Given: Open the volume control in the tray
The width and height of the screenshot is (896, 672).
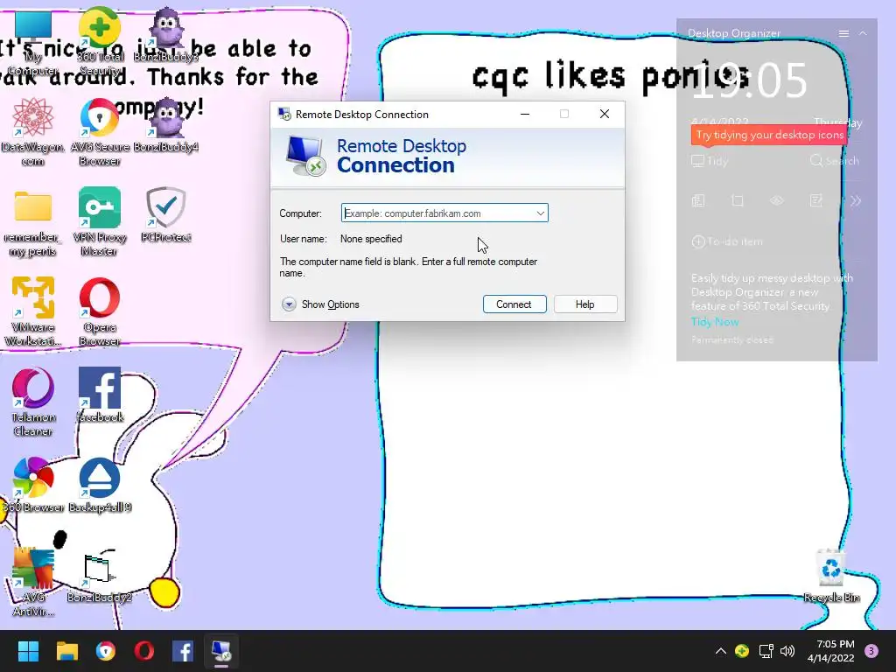Looking at the screenshot, I should 787,651.
